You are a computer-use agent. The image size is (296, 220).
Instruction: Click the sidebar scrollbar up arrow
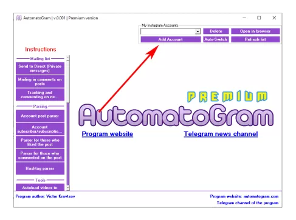click(68, 58)
